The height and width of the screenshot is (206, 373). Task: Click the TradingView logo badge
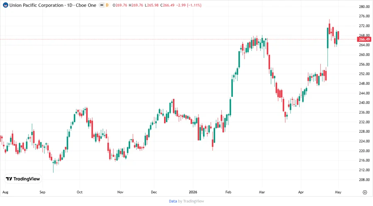click(x=23, y=179)
